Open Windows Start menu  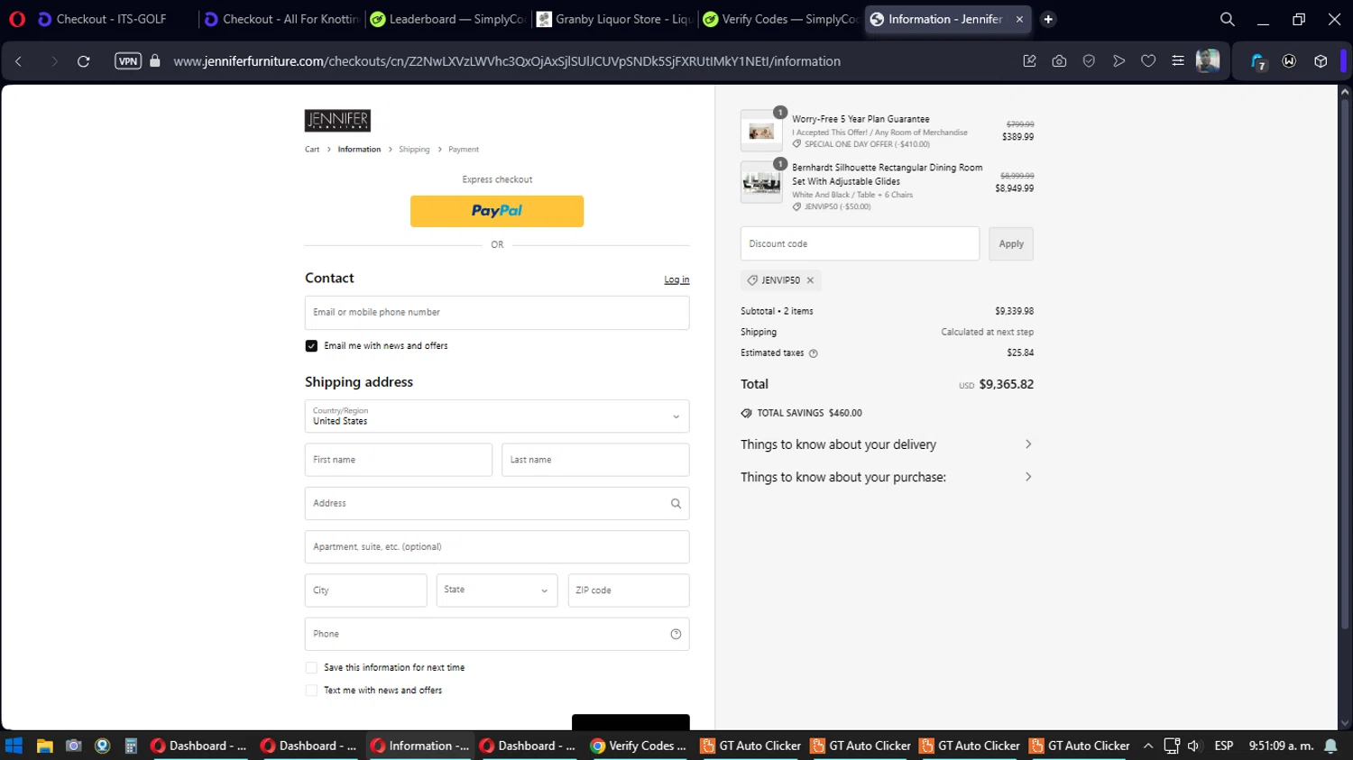click(x=14, y=746)
